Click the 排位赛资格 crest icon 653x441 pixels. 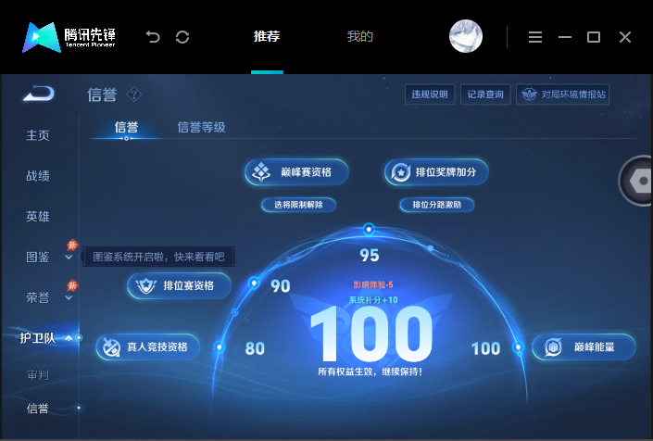[145, 285]
